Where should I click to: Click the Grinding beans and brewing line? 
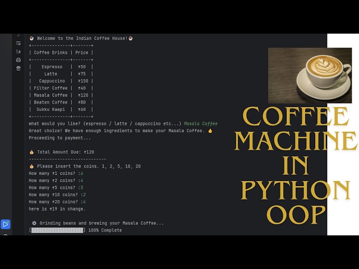pos(98,223)
